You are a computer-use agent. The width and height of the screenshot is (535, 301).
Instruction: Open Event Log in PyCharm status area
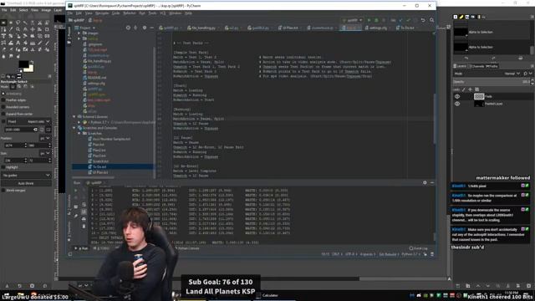click(418, 248)
